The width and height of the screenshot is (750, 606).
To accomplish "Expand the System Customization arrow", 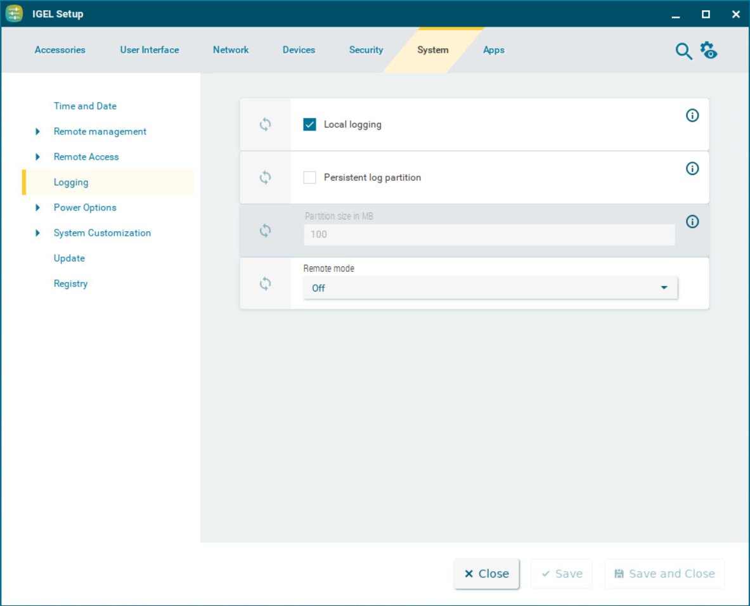I will (x=38, y=233).
